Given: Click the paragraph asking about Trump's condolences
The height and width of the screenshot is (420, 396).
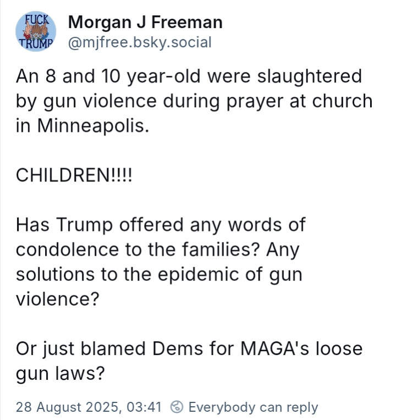Looking at the screenshot, I should (x=161, y=262).
